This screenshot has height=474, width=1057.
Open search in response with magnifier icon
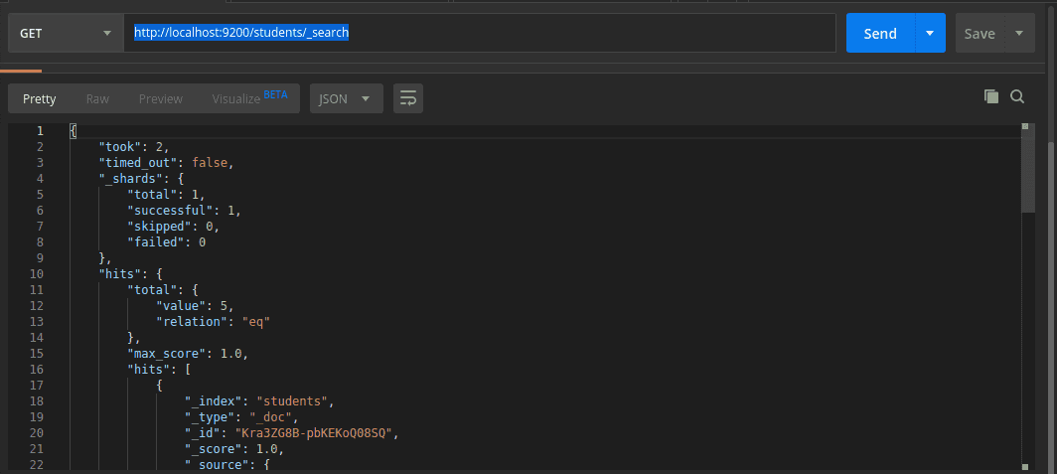click(x=1017, y=96)
